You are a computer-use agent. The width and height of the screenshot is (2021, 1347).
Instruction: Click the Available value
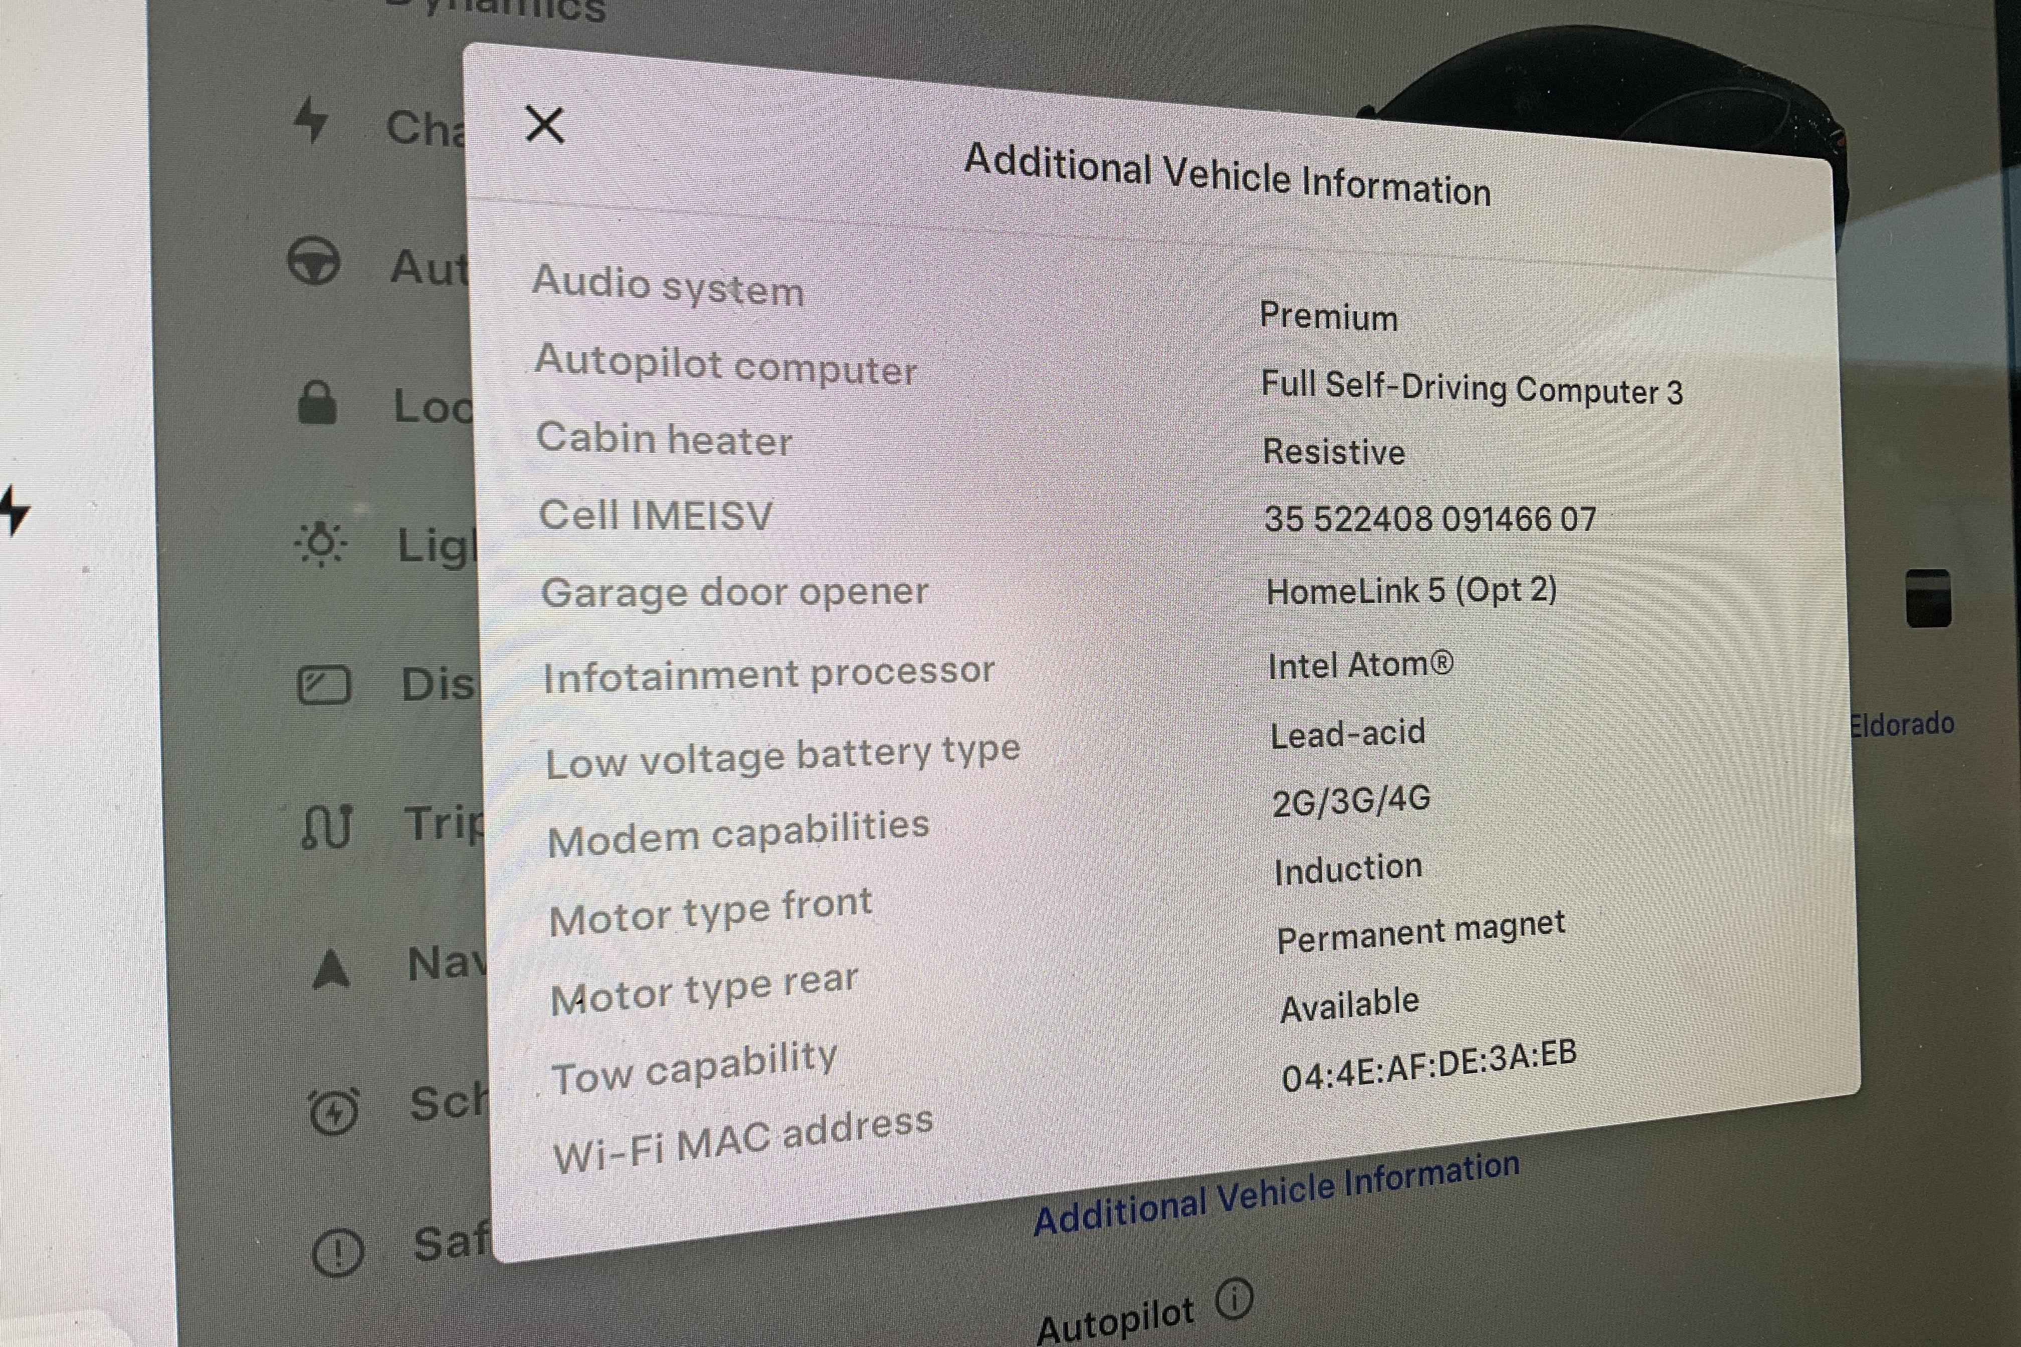pos(1349,1004)
